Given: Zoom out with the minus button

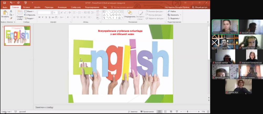Looking at the screenshot, I should tap(181, 112).
